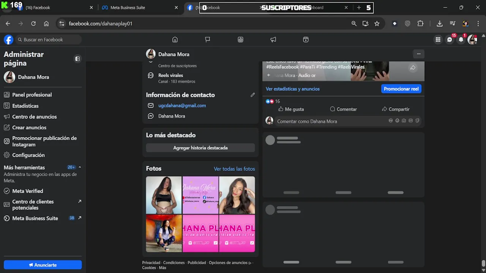Screen dimensions: 486x273
Task: Bookmark this page with star icon
Action: pos(377,24)
